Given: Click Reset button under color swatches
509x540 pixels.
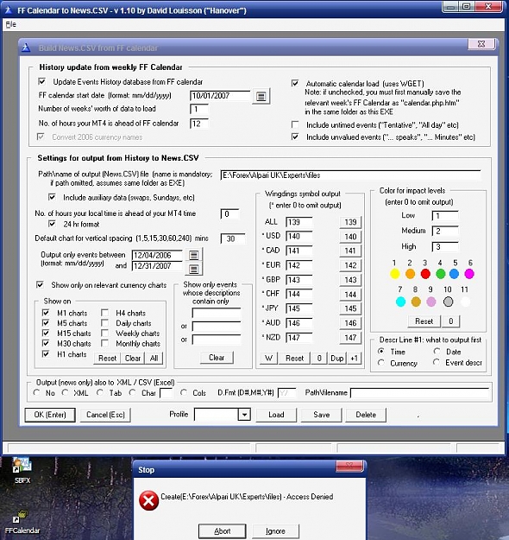Looking at the screenshot, I should (424, 321).
